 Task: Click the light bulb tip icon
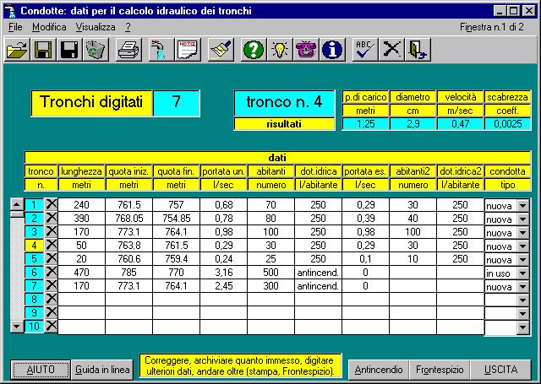click(280, 50)
